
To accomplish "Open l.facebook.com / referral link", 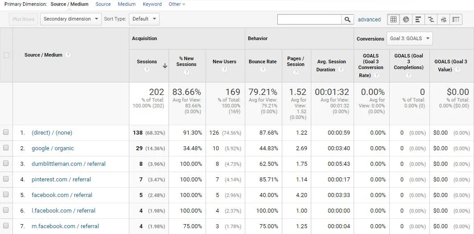I will click(x=63, y=211).
